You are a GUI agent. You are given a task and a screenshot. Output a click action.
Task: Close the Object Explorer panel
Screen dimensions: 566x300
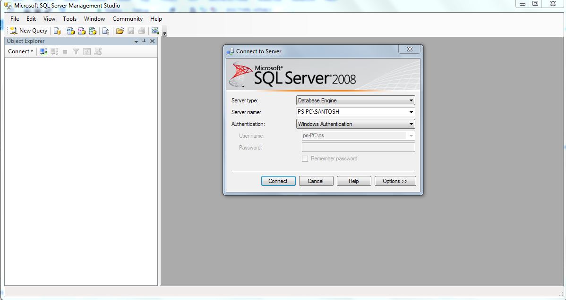click(152, 41)
